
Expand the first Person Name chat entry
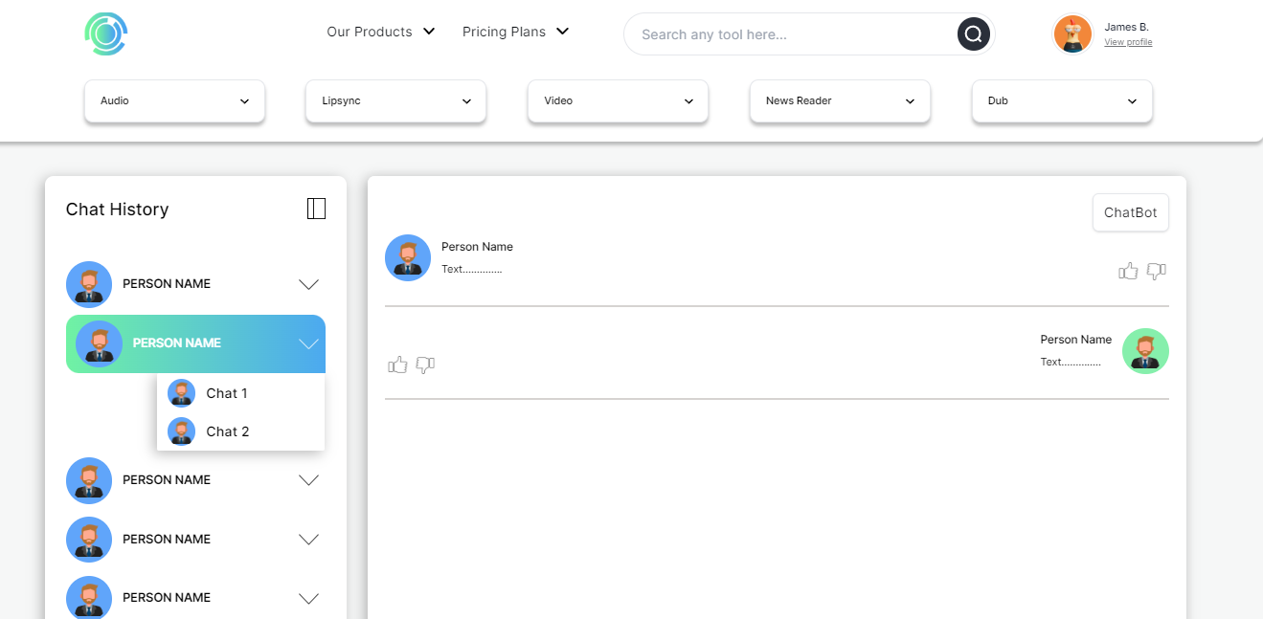click(308, 284)
